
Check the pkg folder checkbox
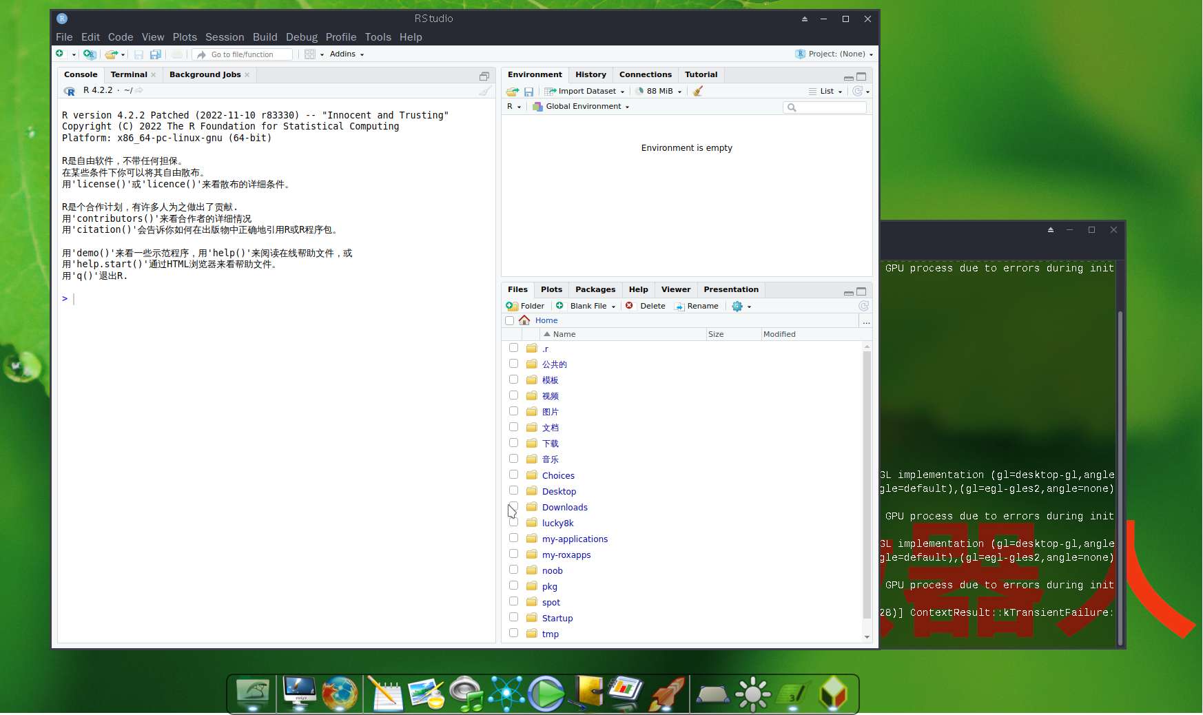513,586
